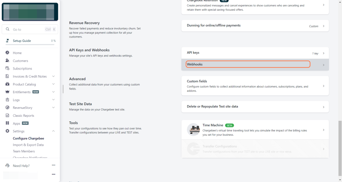Image resolution: width=342 pixels, height=182 pixels.
Task: Click the Customers people icon
Action: (7, 61)
